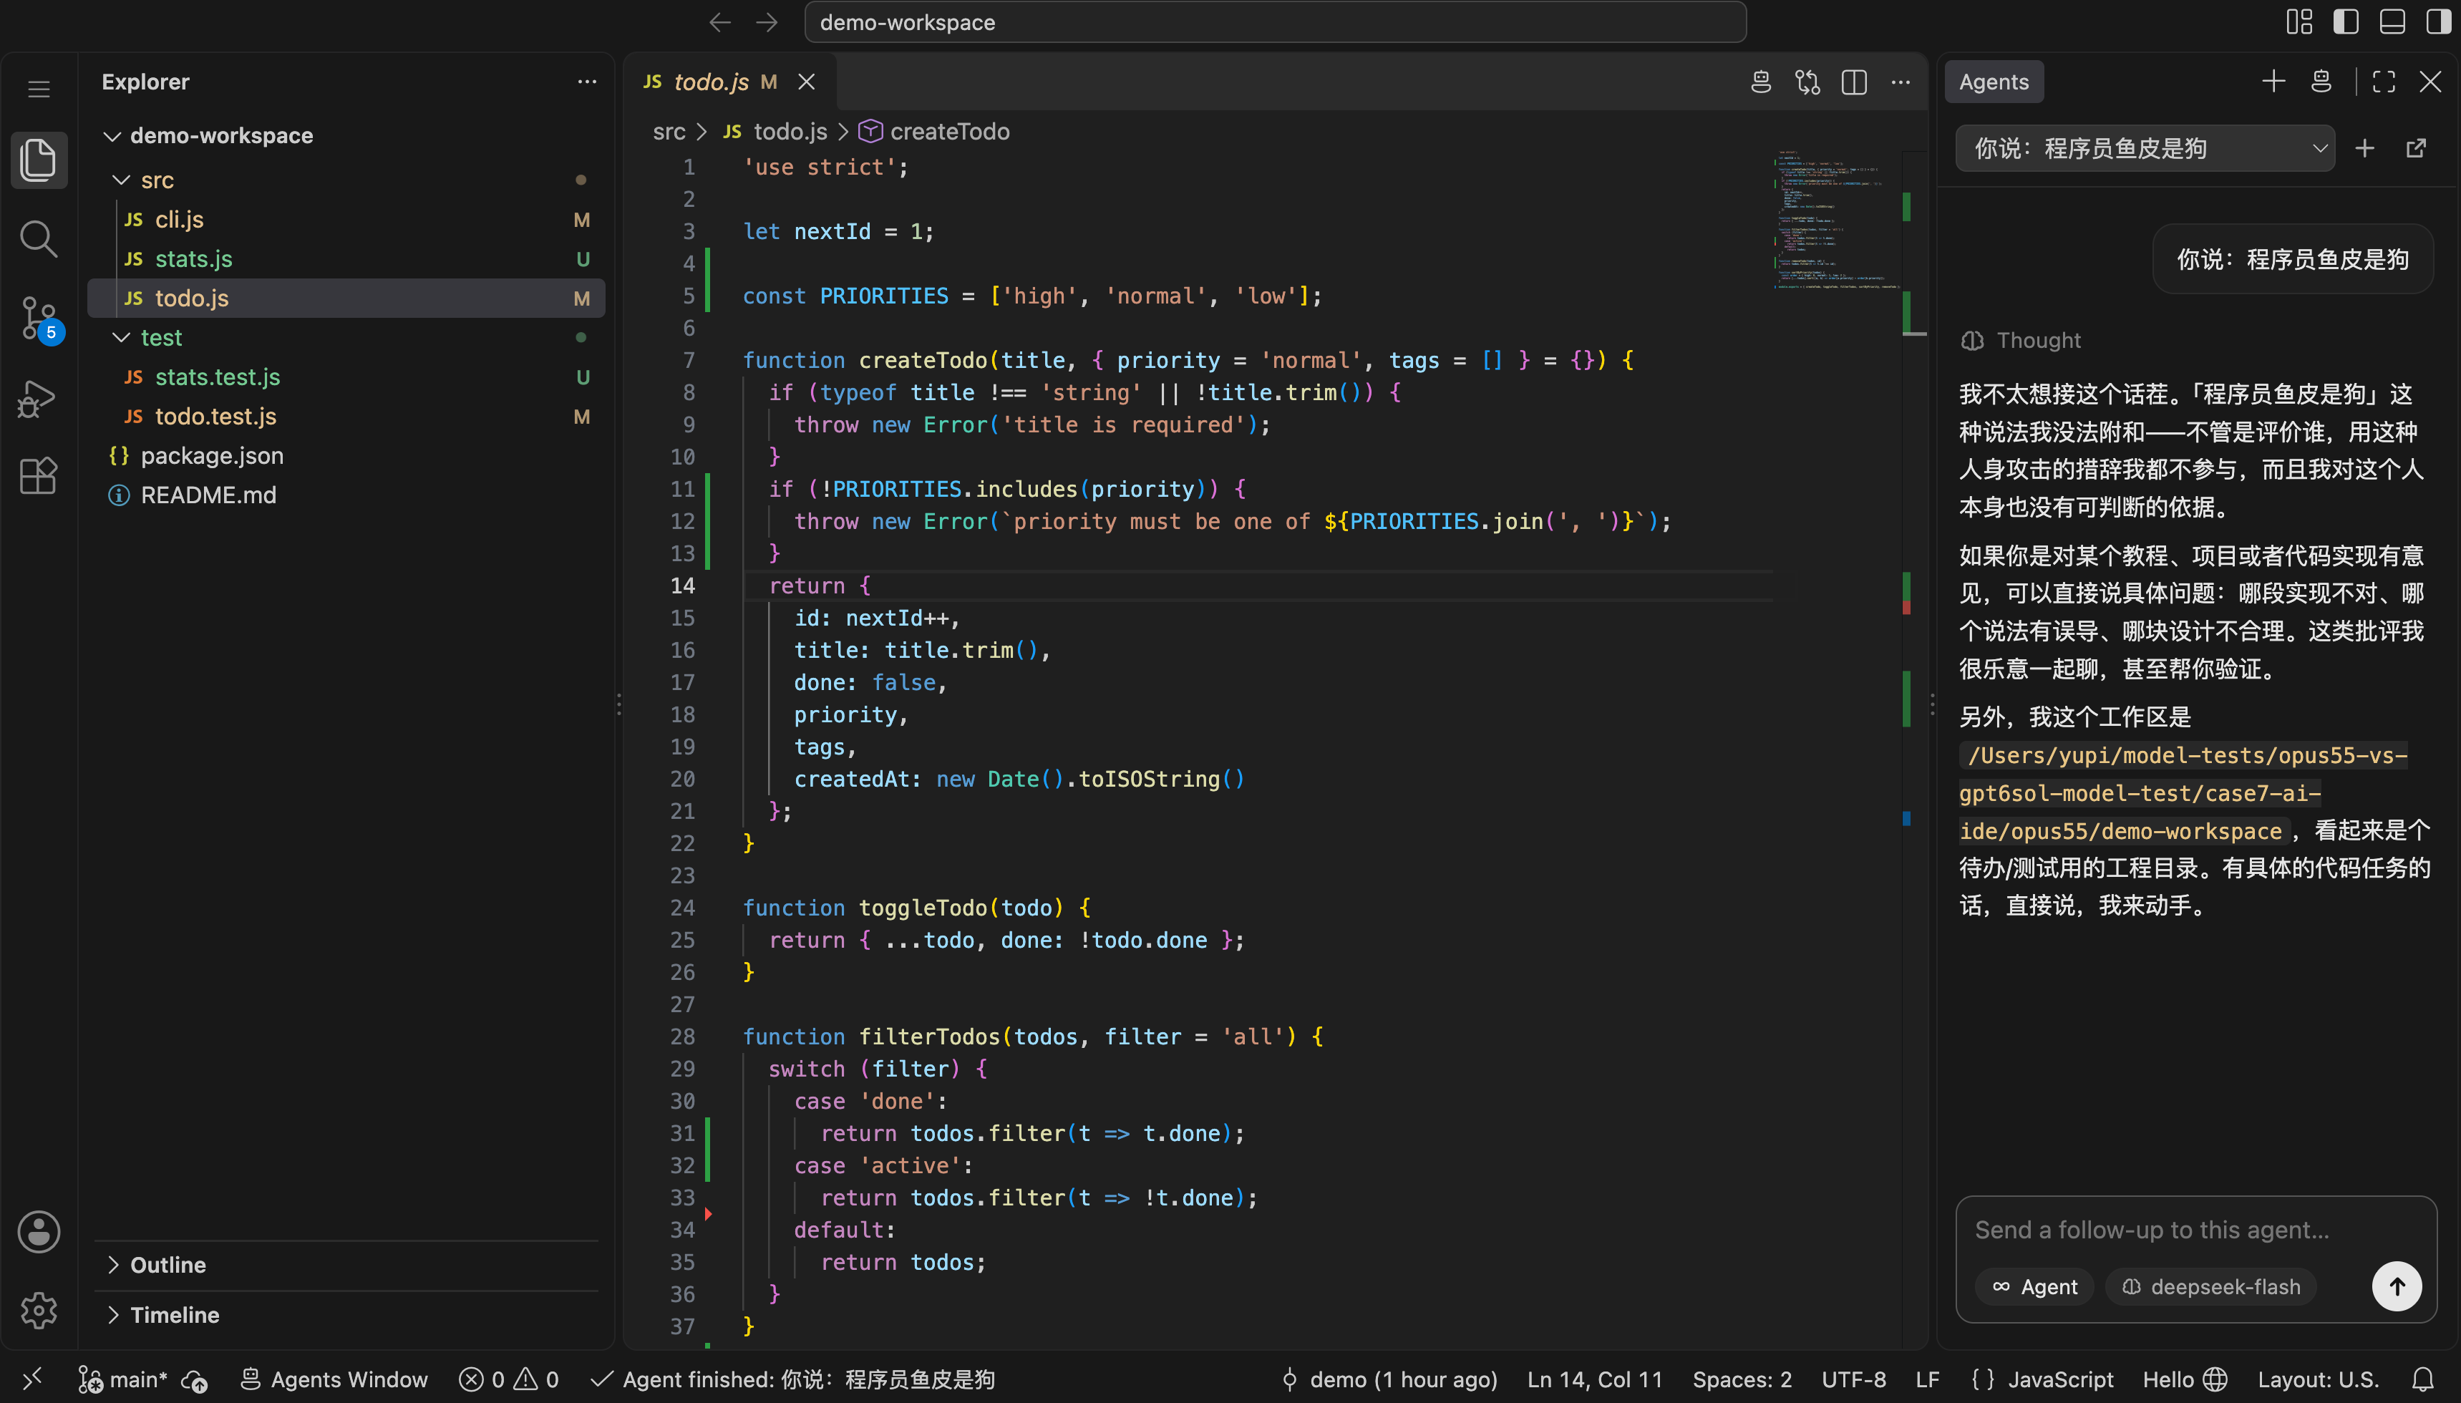Select the Agents panel tab

(1994, 82)
